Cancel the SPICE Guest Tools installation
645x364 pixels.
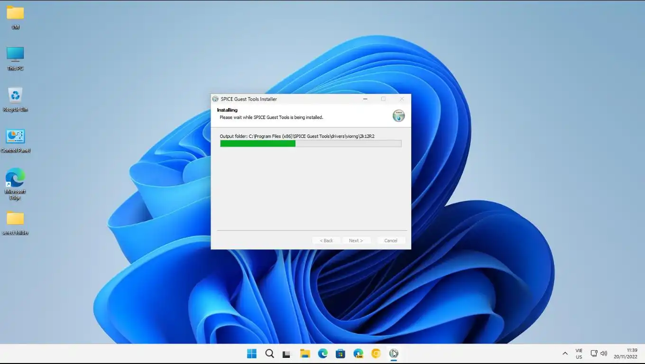coord(391,241)
